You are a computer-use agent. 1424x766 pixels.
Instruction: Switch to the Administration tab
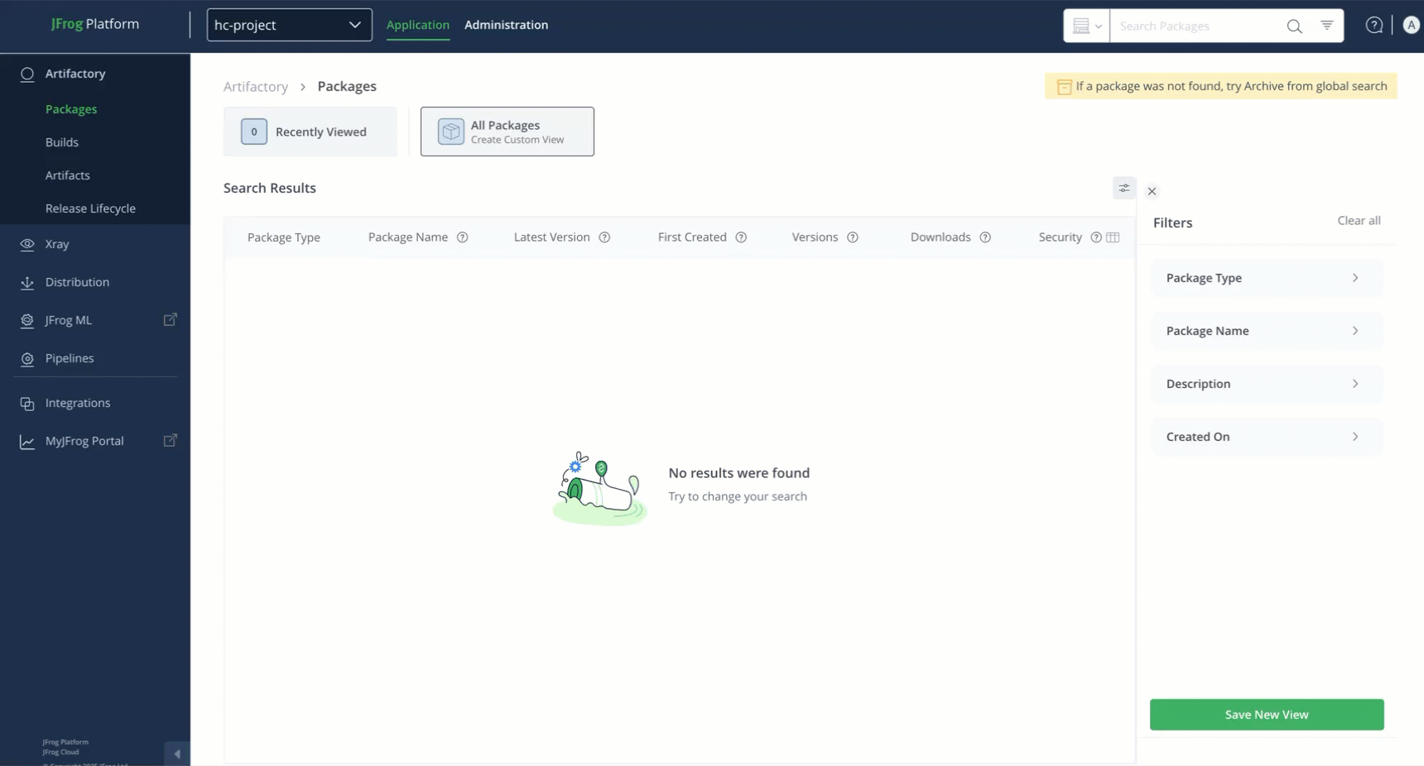click(507, 25)
